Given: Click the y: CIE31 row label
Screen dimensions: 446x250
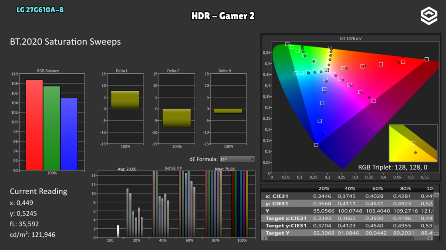Looking at the screenshot, I should click(x=277, y=204).
